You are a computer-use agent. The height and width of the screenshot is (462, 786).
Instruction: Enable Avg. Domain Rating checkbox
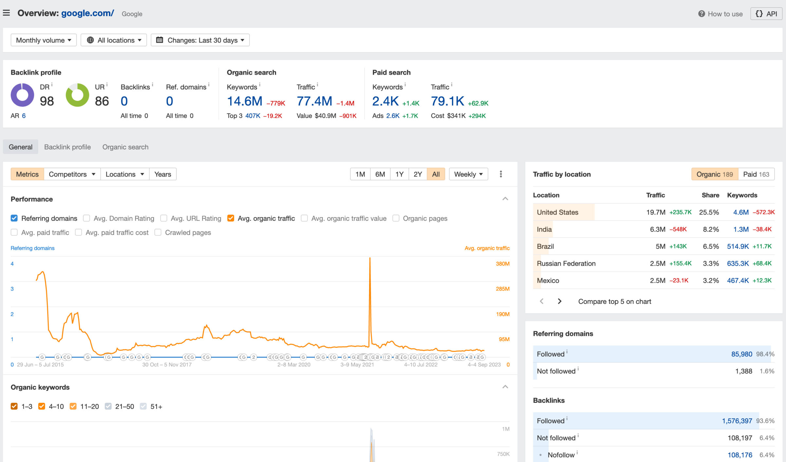pyautogui.click(x=86, y=218)
